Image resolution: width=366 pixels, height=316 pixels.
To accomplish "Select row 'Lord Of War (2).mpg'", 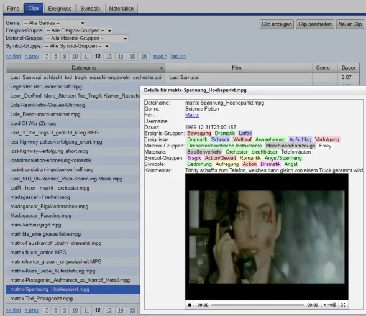I will pos(73,123).
